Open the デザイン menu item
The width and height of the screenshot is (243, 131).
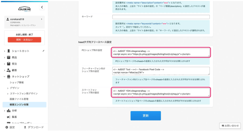coord(15,88)
